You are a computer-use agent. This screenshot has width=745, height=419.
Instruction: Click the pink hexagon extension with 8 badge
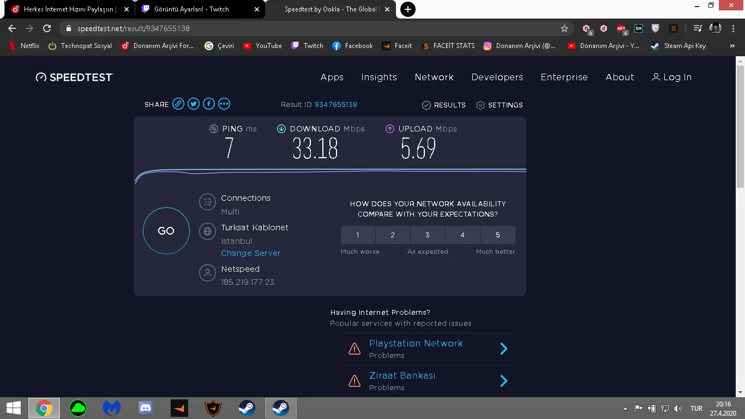point(587,28)
